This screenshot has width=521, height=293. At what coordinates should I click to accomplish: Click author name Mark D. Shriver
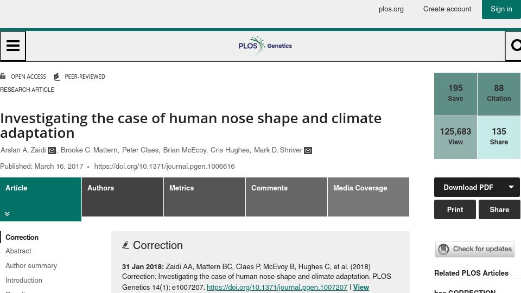tap(278, 150)
